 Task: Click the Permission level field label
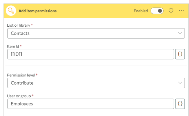coord(21,75)
